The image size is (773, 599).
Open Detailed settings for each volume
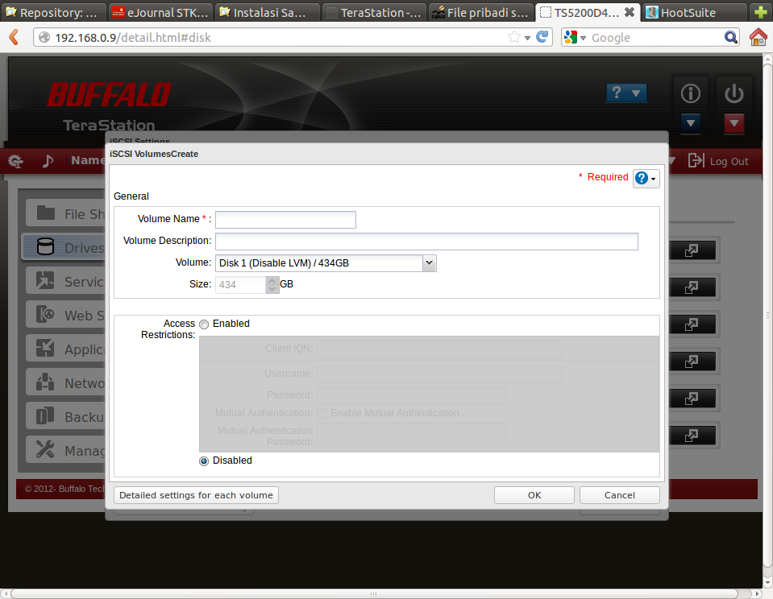(x=196, y=495)
